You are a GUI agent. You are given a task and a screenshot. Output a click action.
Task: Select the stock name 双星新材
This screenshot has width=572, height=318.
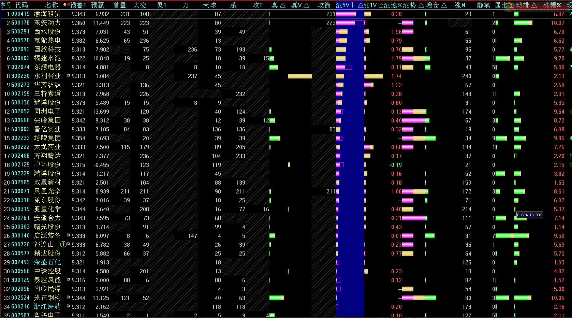coord(47,183)
